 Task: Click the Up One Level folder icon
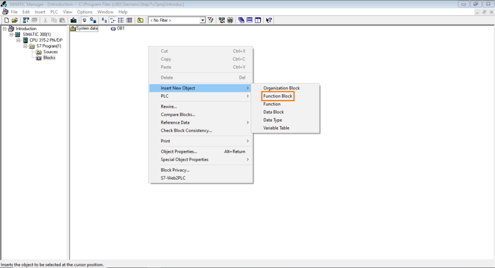[141, 20]
